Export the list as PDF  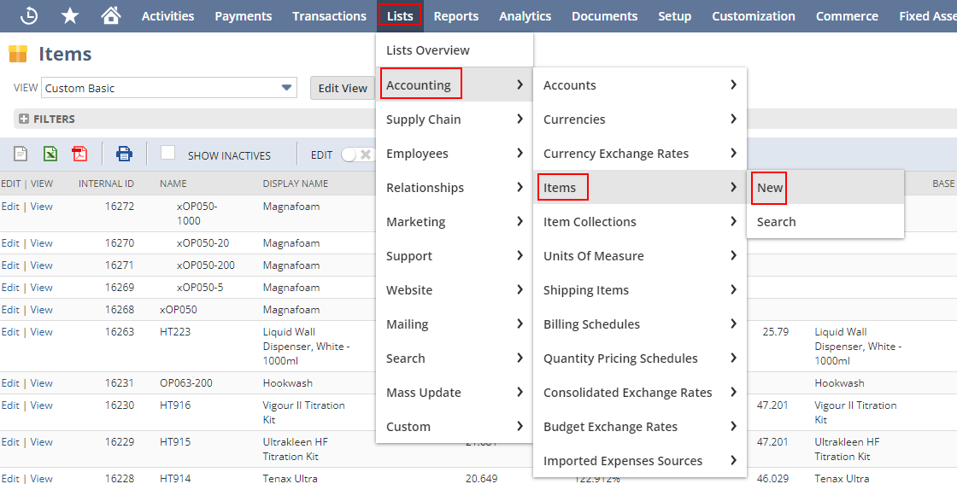pyautogui.click(x=79, y=154)
